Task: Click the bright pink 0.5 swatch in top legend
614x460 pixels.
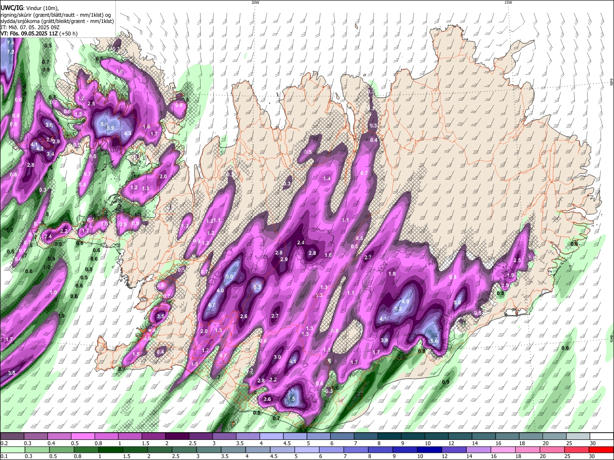Action: tap(83, 437)
